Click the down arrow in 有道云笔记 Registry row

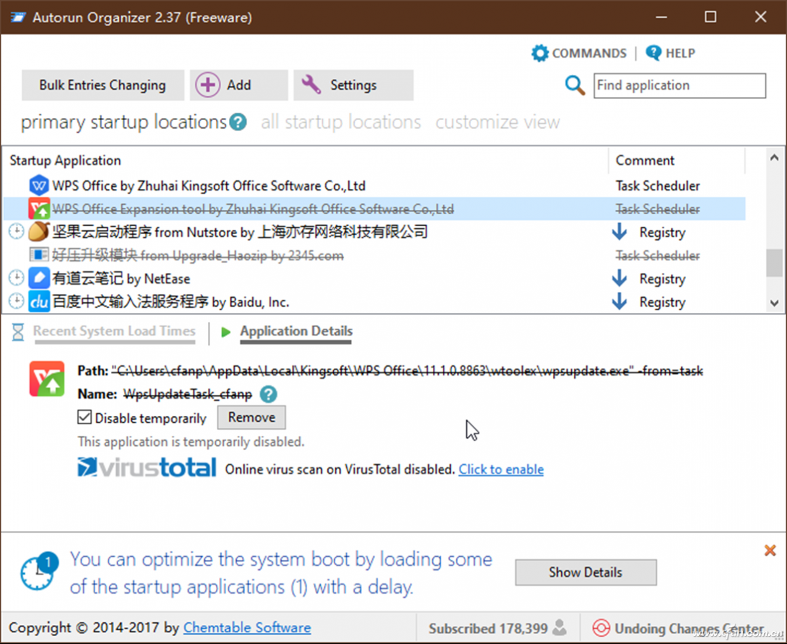619,279
